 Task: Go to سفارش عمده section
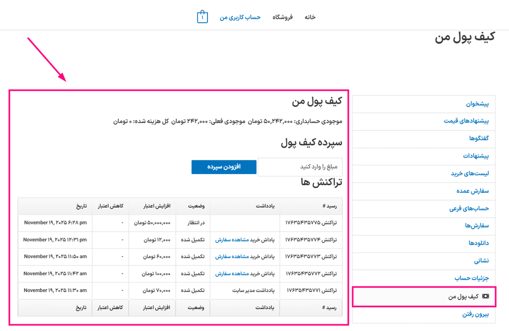coord(473,191)
